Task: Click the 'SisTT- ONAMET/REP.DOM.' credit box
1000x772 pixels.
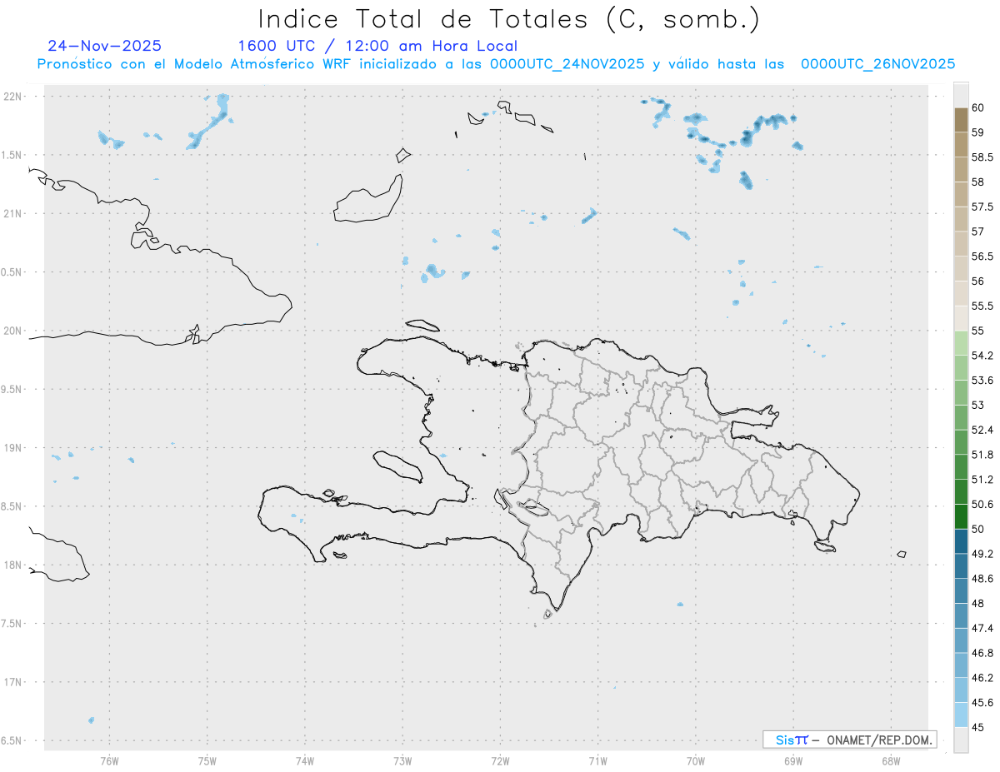Action: point(849,740)
